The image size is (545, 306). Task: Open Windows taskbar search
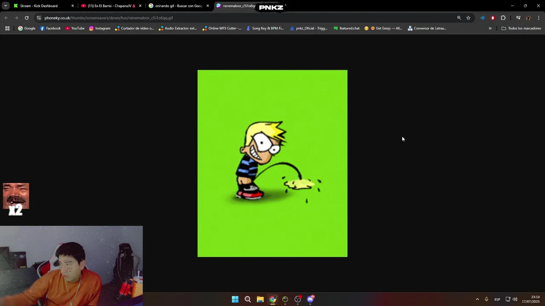coord(247,299)
